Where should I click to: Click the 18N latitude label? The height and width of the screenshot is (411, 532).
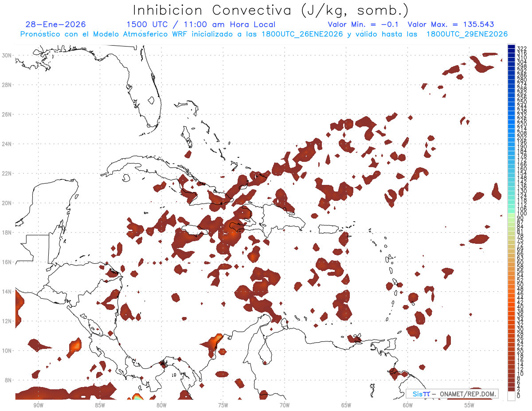click(x=8, y=232)
